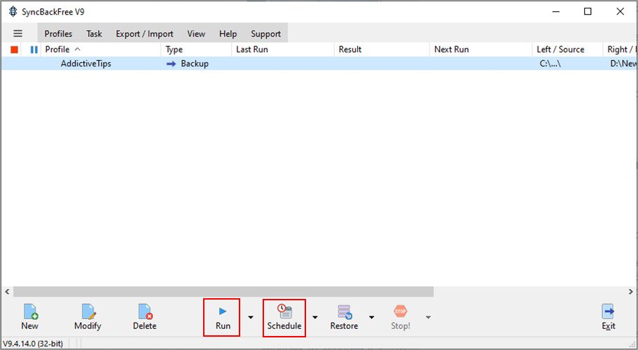The image size is (638, 350).
Task: Expand the Schedule dropdown arrow
Action: (x=315, y=318)
